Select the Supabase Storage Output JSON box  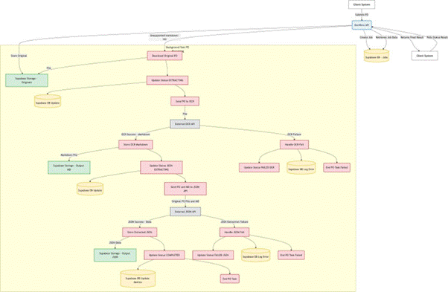[x=115, y=255]
